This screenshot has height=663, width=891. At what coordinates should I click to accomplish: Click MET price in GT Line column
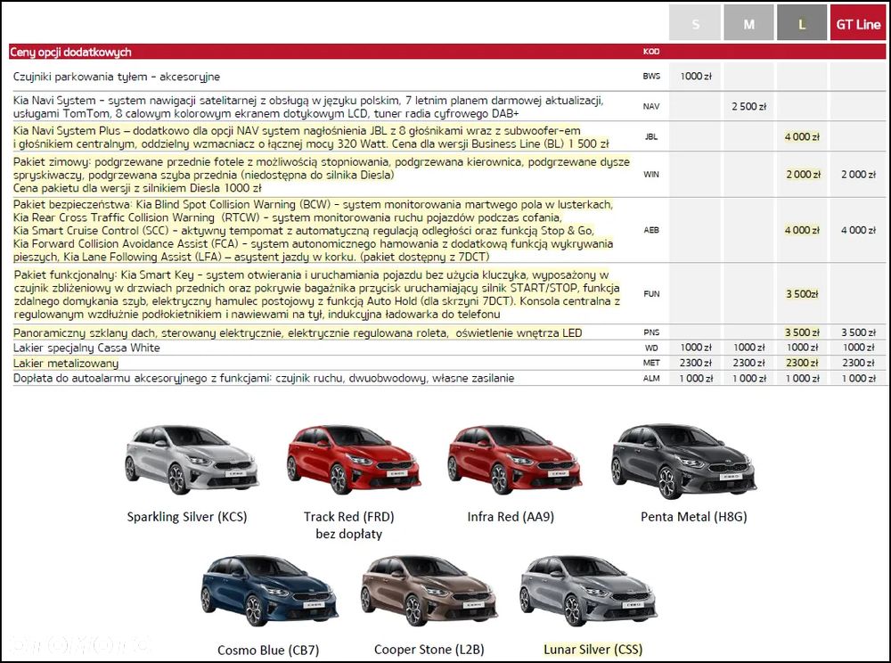pos(858,363)
